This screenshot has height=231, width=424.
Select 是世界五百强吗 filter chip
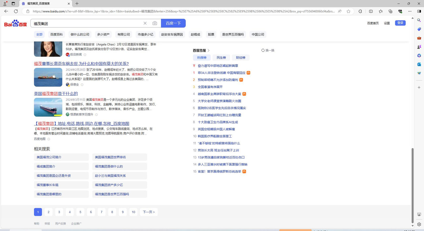click(233, 34)
